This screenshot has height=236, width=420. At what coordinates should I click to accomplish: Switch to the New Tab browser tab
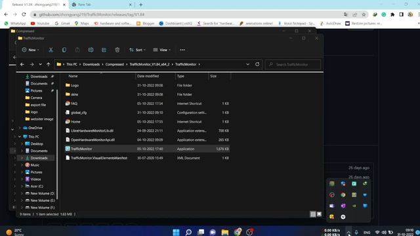[x=102, y=5]
